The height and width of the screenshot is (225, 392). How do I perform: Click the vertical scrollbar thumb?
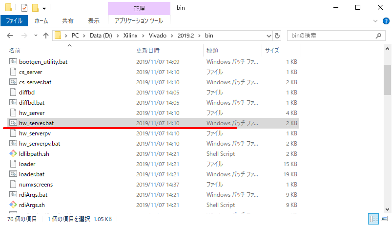pos(387,80)
